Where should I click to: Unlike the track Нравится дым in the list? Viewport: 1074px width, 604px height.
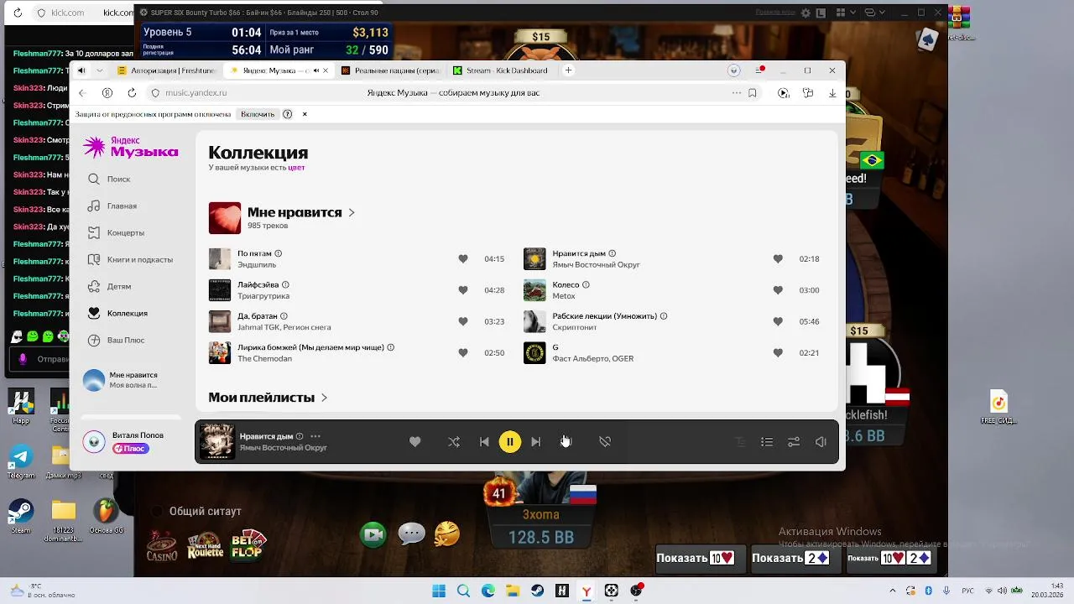[x=778, y=258]
